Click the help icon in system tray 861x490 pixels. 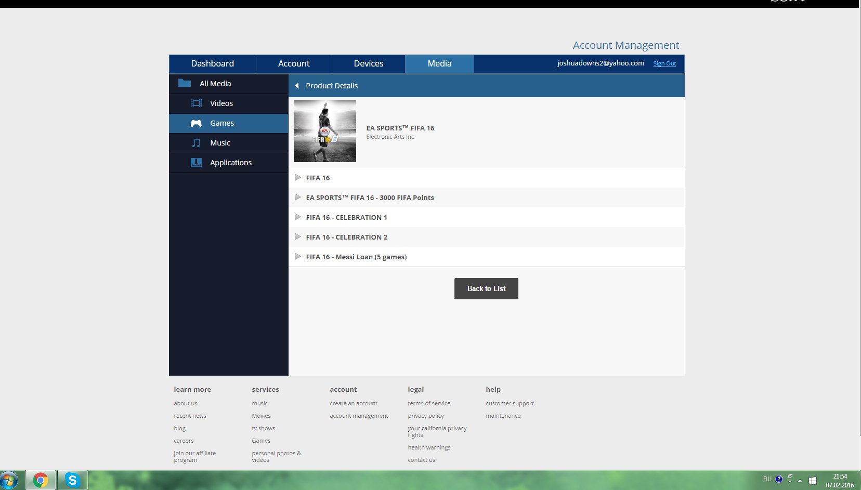tap(778, 479)
